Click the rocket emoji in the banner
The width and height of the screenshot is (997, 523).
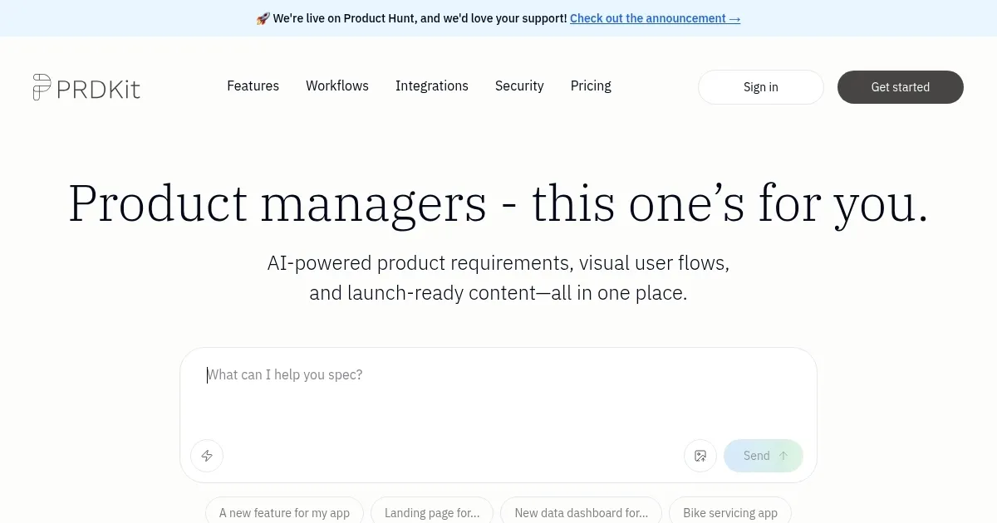point(263,18)
